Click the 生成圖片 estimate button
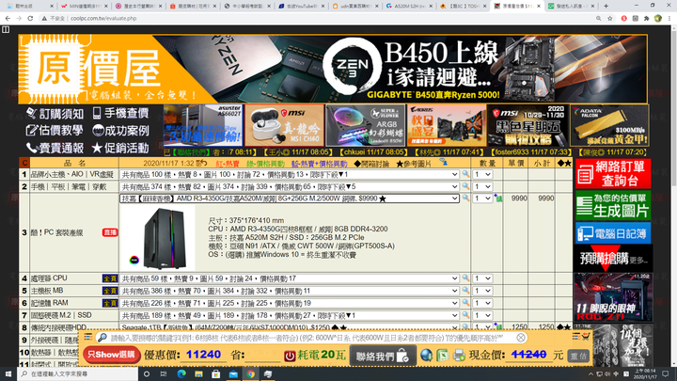This screenshot has height=381, width=677. [x=613, y=205]
